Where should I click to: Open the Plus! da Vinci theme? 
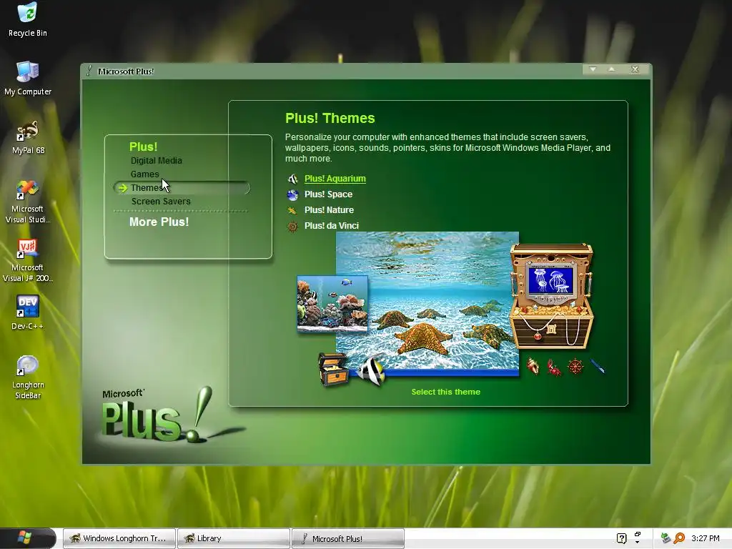(x=331, y=225)
